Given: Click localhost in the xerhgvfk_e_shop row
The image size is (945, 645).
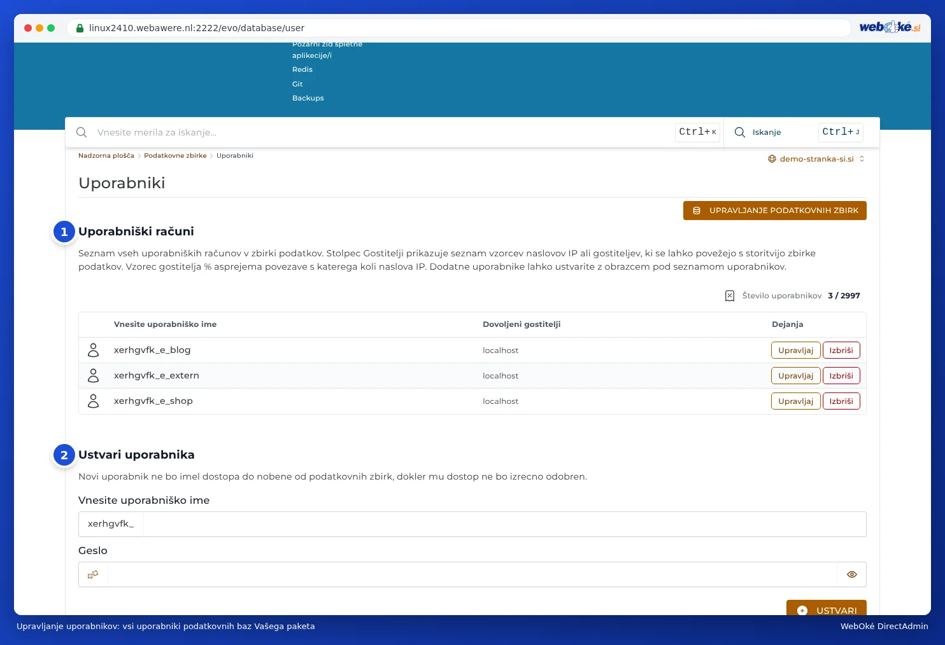Looking at the screenshot, I should (501, 401).
